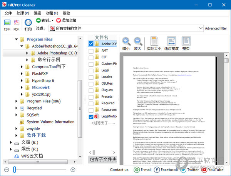Open the 处理 (P) menu
Viewport: 231px width, 176px height.
(23, 13)
